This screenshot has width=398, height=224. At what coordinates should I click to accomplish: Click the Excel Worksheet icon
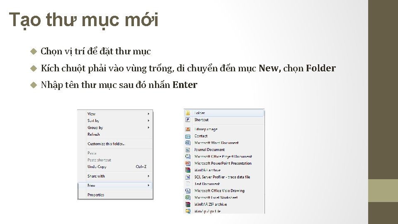[x=188, y=197]
